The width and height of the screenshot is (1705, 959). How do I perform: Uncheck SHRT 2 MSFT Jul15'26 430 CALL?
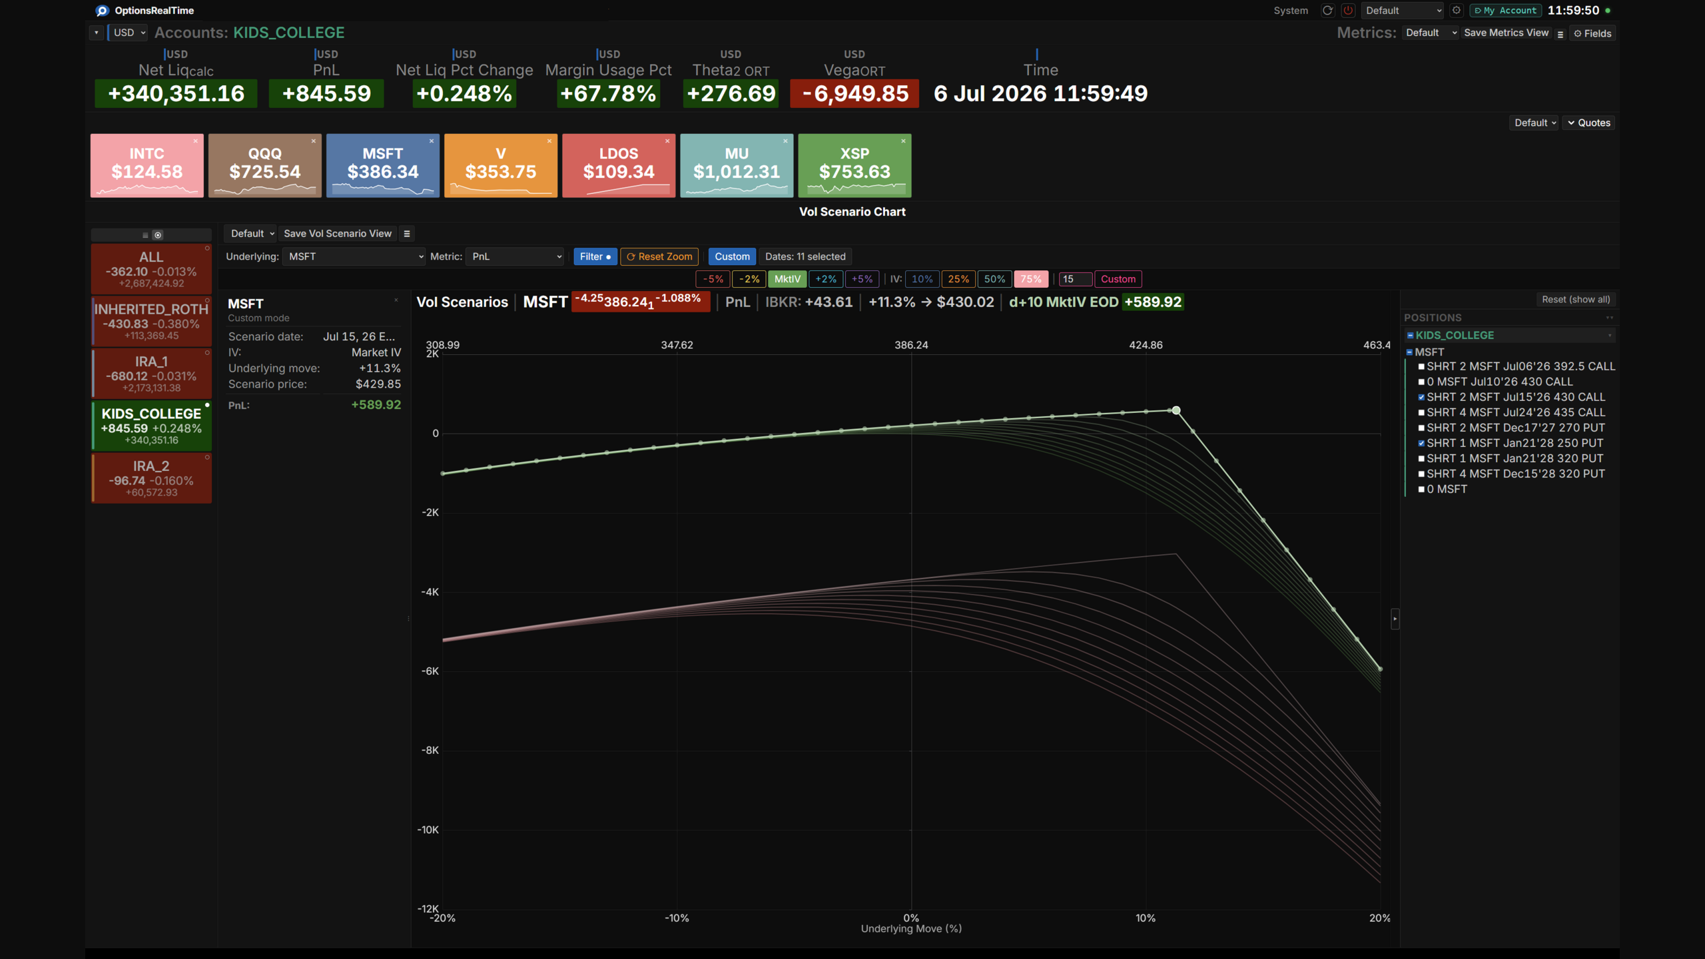coord(1421,398)
